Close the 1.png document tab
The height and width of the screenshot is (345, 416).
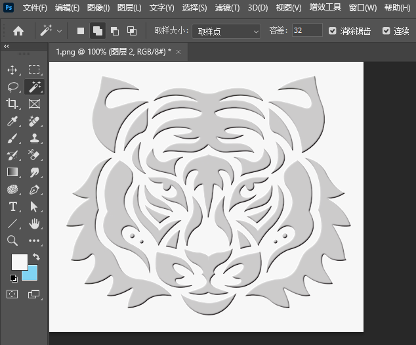(178, 52)
